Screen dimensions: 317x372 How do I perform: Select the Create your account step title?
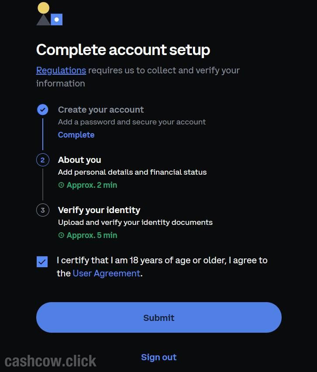click(101, 110)
